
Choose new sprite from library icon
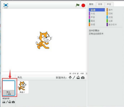click(70, 77)
